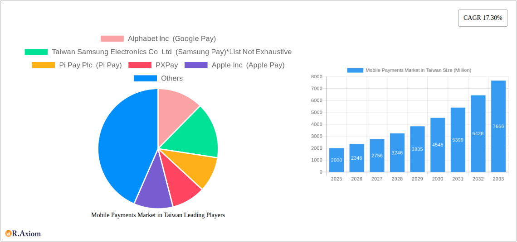Toggle the PXPay legend label
Image resolution: width=517 pixels, height=242 pixels.
pos(167,65)
